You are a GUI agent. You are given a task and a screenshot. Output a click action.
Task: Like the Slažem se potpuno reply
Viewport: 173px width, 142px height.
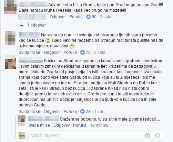39,125
